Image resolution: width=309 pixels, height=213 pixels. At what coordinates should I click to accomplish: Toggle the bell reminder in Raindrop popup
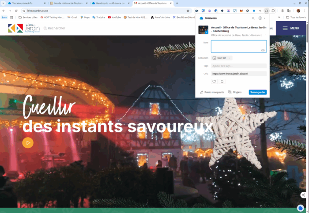(x=222, y=82)
